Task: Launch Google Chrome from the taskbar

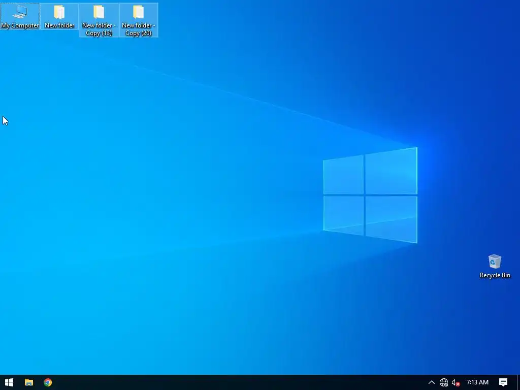Action: 48,382
